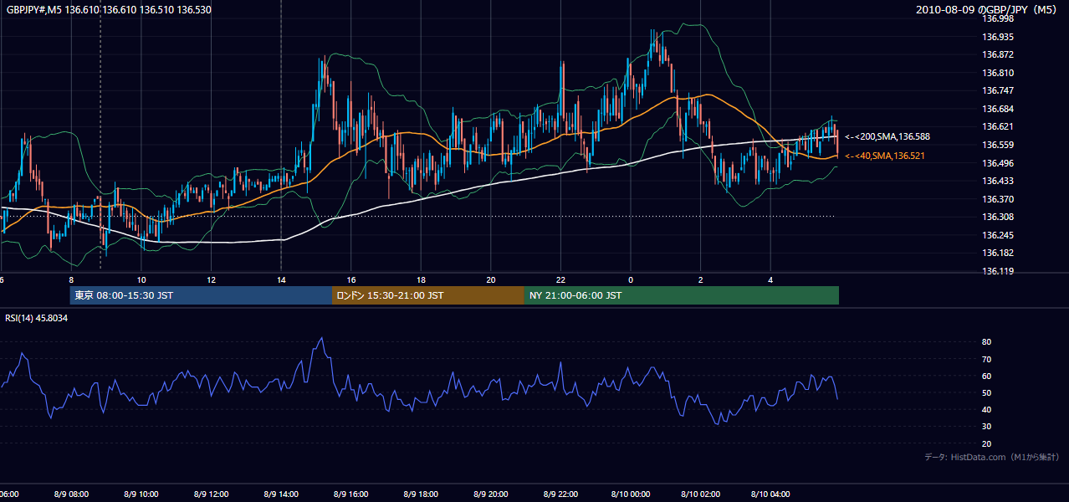Click the 2010-08-09 のGBP/JPY (M5) title
Image resolution: width=1069 pixels, height=502 pixels.
click(987, 9)
